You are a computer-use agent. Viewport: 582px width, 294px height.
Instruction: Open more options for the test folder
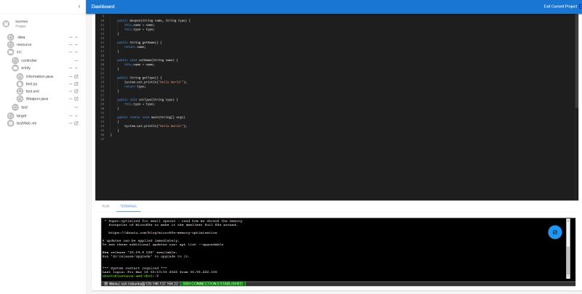click(x=76, y=107)
